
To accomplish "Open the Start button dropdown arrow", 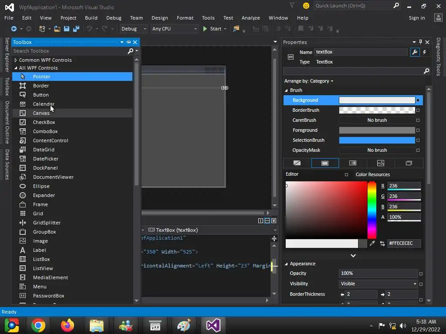I will 225,29.
